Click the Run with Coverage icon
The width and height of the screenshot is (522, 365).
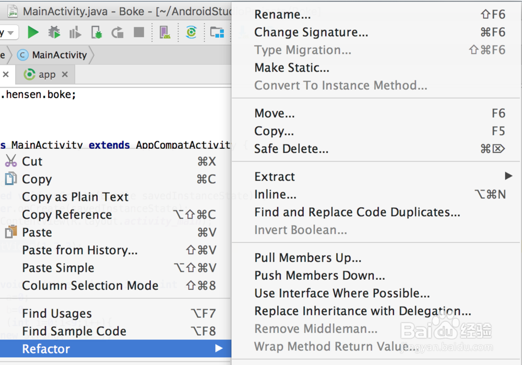tap(75, 33)
